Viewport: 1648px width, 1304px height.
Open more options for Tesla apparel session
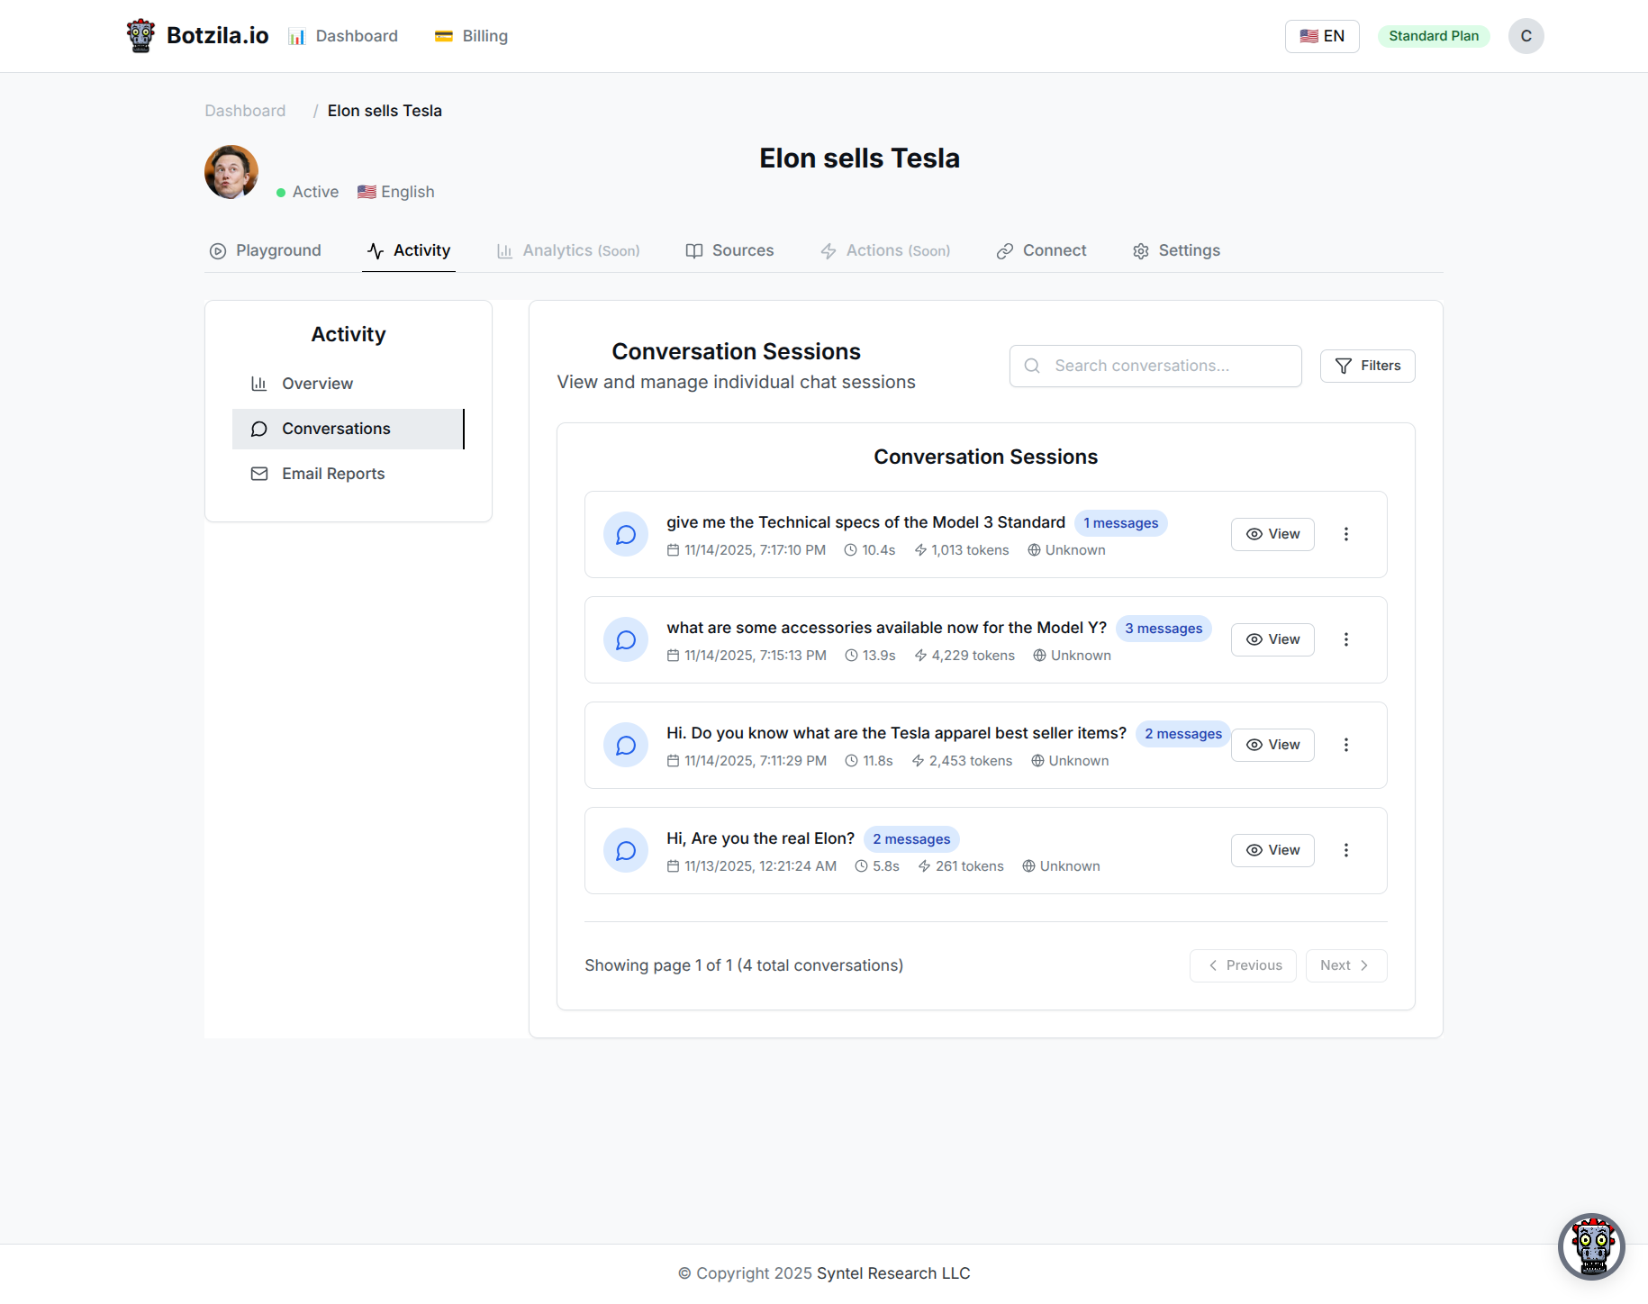[1346, 745]
